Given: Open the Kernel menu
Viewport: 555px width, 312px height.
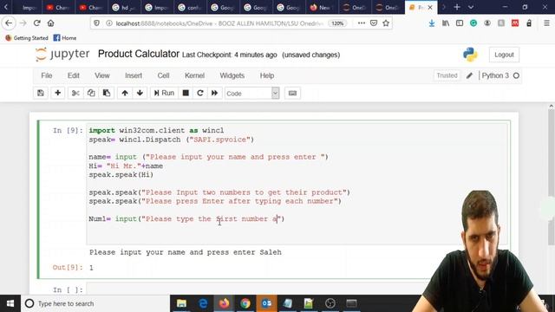Looking at the screenshot, I should pos(194,75).
